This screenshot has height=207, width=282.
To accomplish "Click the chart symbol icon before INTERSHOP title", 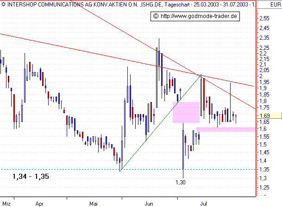I will (x=3, y=4).
